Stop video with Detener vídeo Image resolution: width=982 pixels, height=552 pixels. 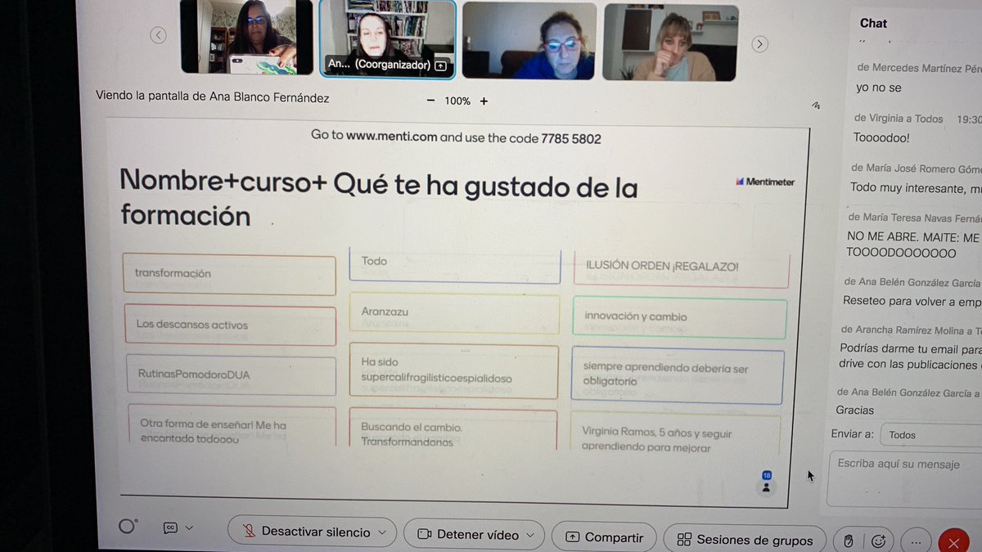(474, 535)
